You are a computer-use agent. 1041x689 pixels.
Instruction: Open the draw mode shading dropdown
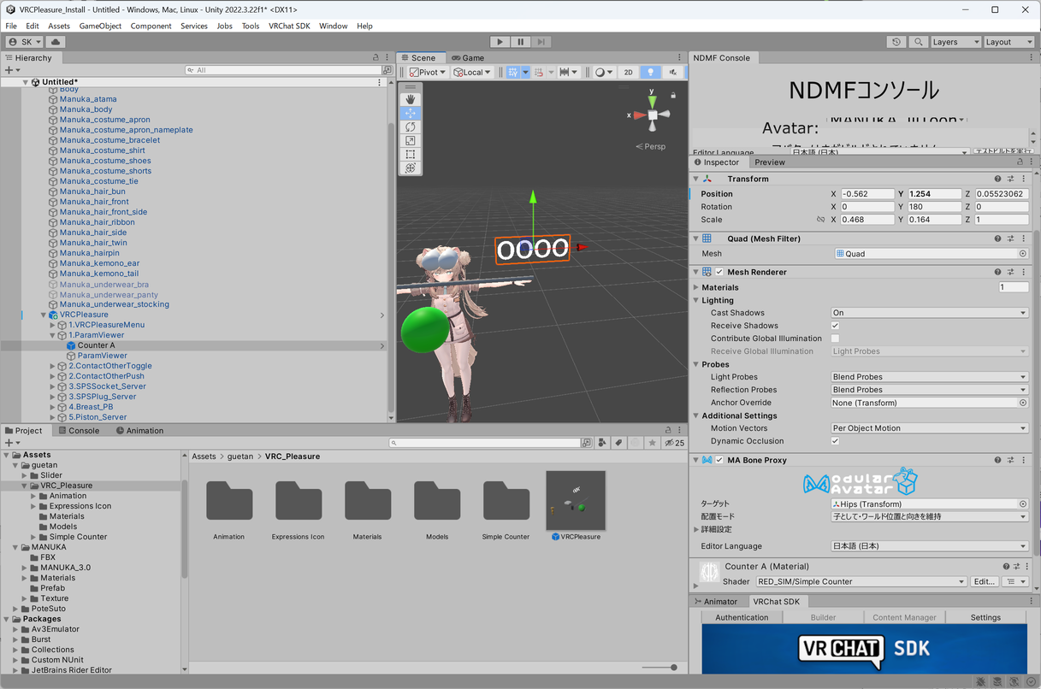[x=604, y=72]
